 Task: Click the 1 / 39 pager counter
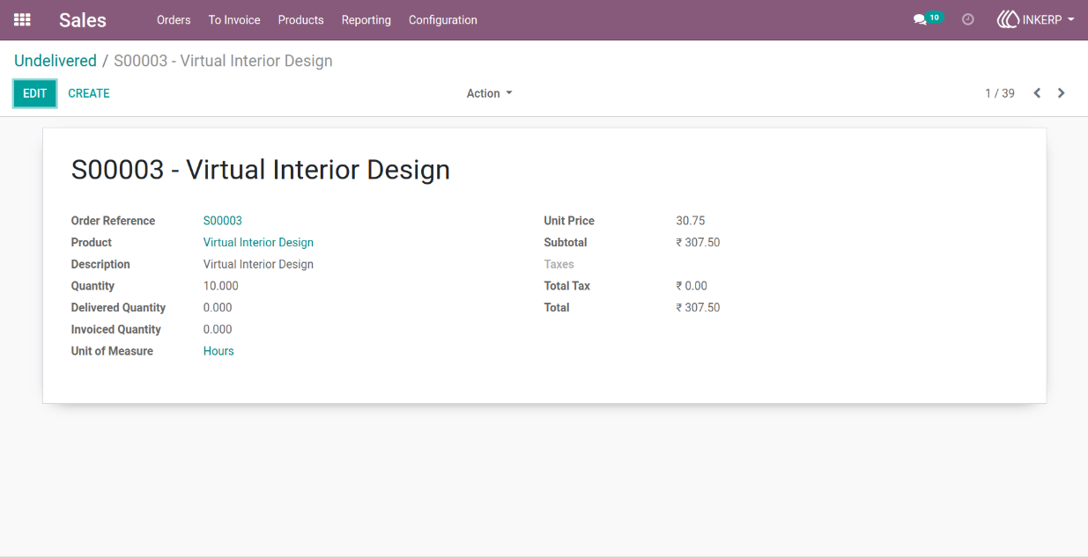coord(1000,93)
